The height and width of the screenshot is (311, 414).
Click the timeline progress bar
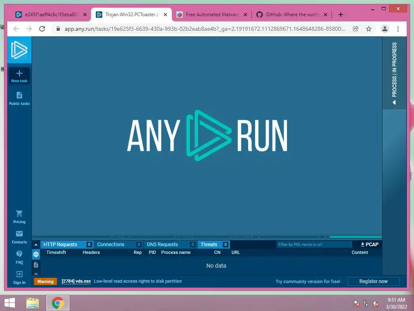207,236
